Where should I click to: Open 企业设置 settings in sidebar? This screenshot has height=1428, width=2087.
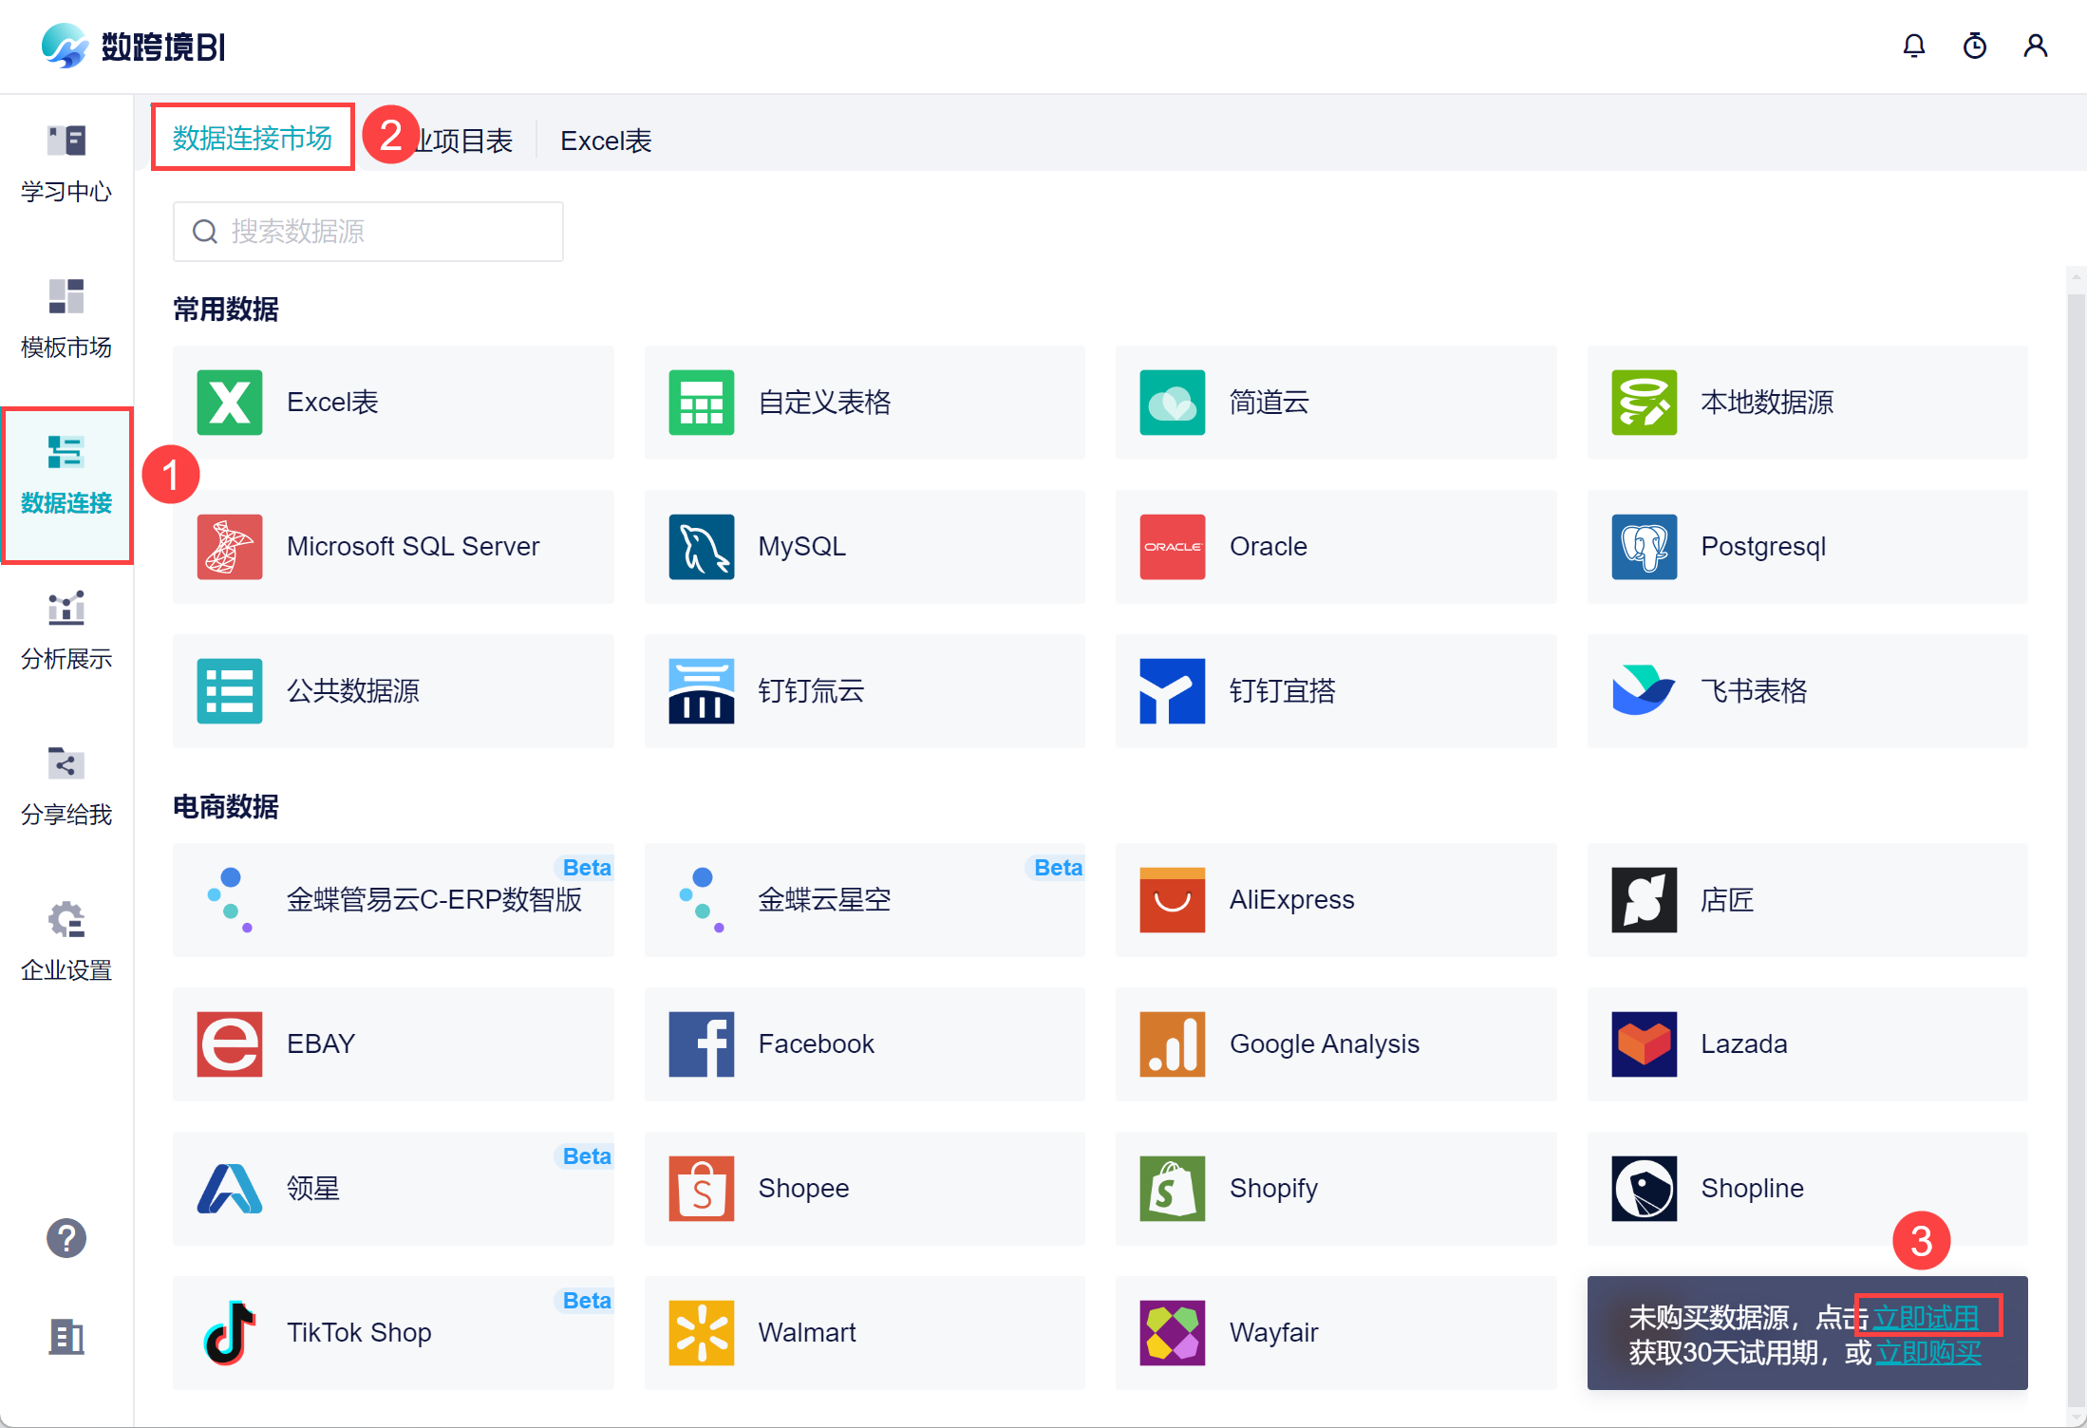pos(66,943)
